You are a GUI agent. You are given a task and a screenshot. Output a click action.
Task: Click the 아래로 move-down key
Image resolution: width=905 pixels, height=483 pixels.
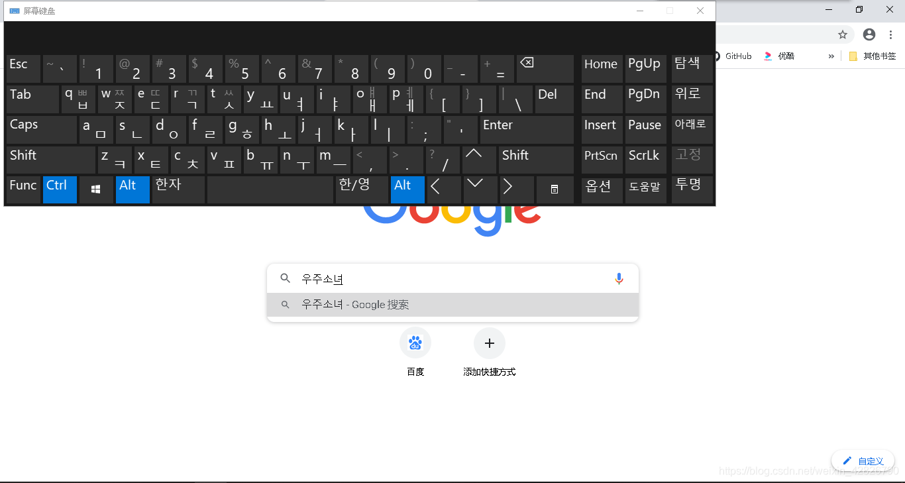[692, 130]
